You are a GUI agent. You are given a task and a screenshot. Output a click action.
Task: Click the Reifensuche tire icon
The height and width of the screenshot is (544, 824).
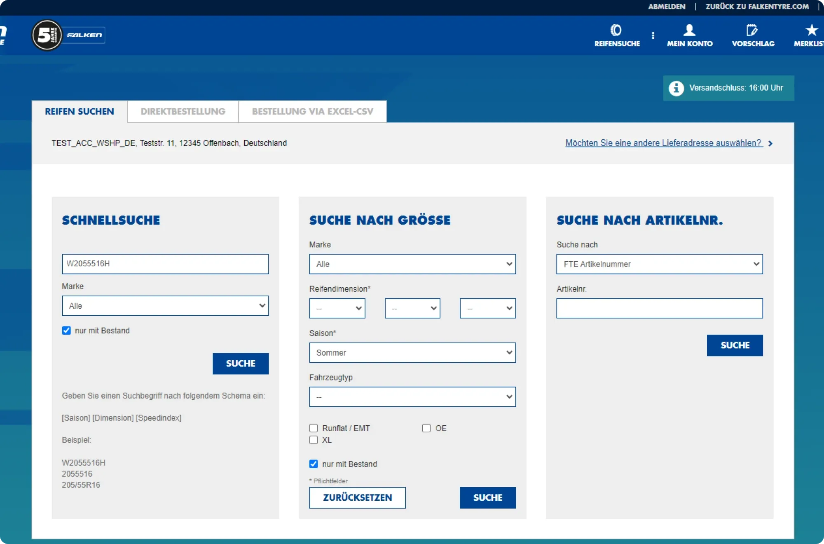[616, 30]
